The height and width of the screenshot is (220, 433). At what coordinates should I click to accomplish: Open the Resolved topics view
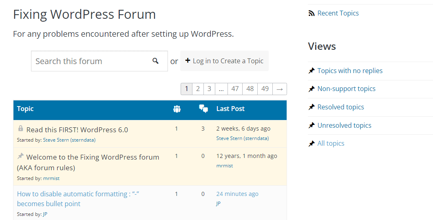coord(340,107)
